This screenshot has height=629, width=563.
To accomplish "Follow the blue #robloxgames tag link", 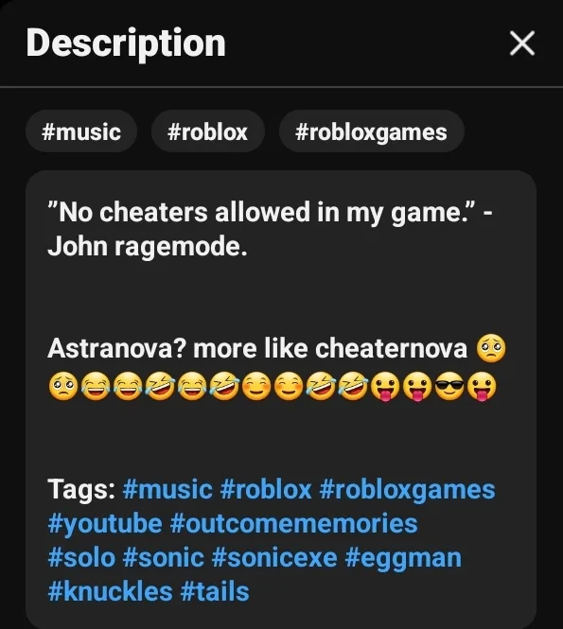I will coord(407,489).
